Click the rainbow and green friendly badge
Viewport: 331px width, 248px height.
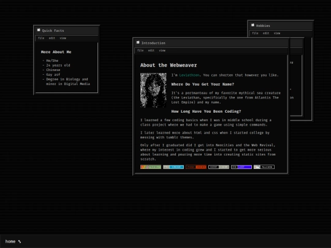151,167
